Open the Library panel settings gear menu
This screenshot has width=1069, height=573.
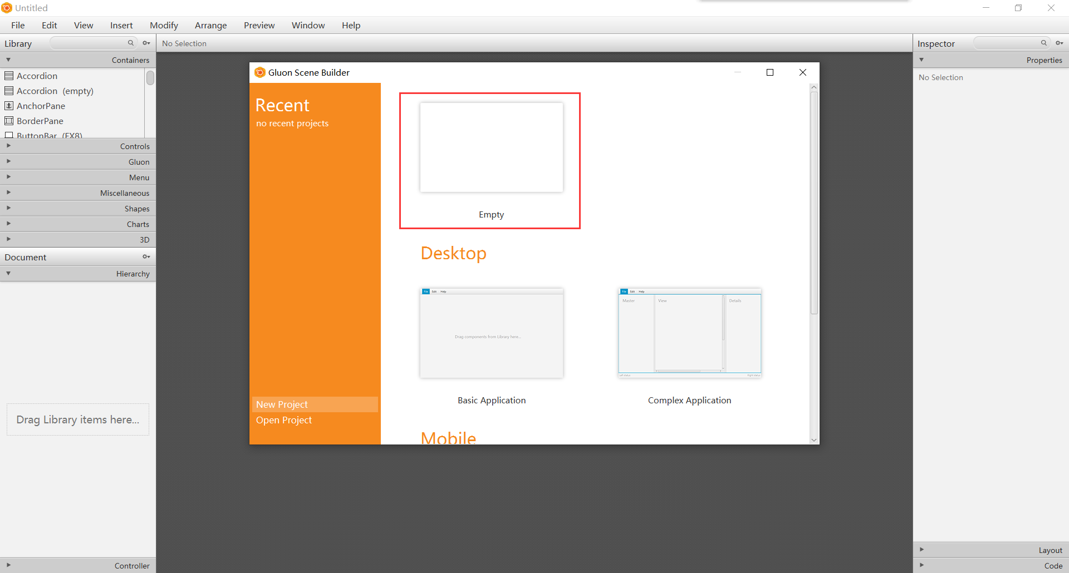point(146,43)
